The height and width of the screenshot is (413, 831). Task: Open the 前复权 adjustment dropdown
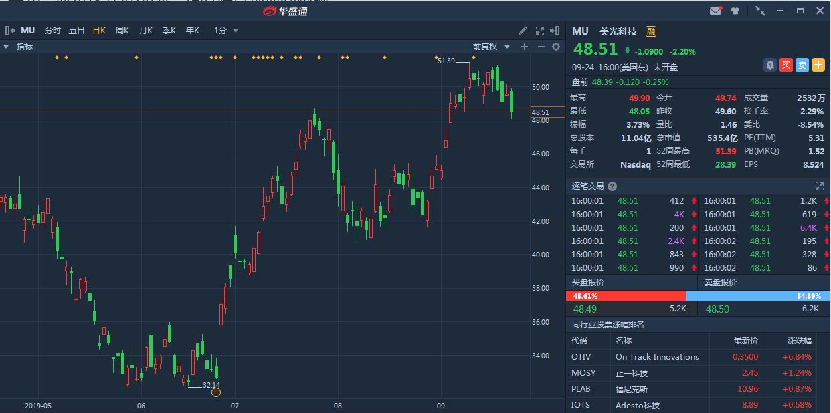tap(491, 47)
